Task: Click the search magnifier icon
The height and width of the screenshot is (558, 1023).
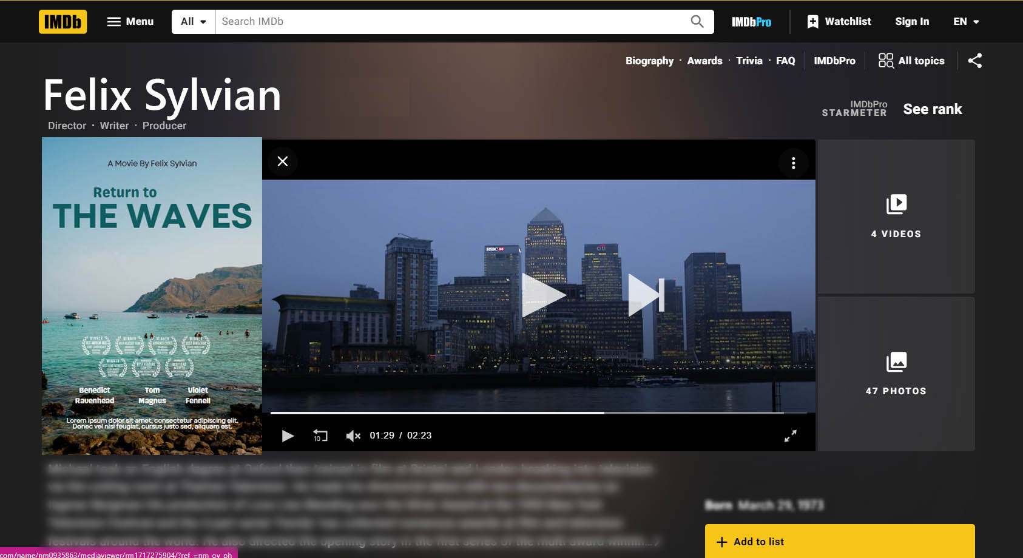Action: coord(697,22)
